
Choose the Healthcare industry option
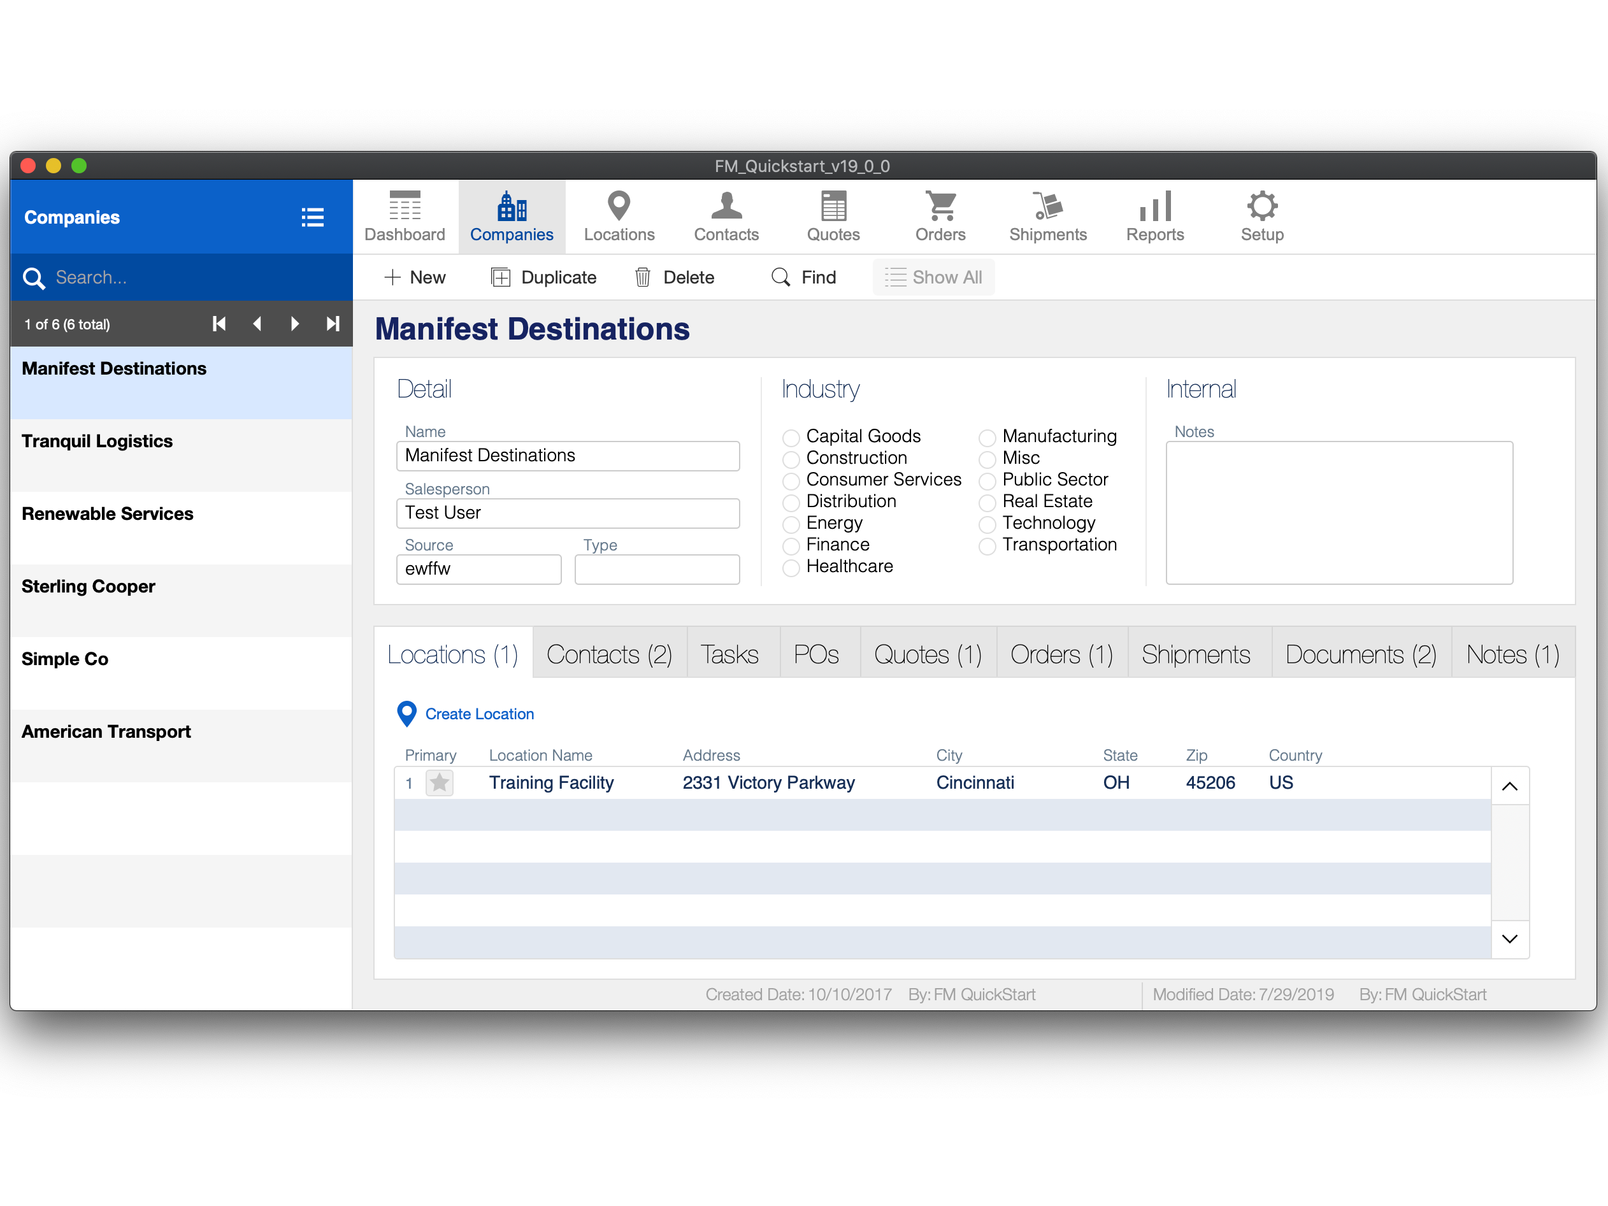click(x=791, y=568)
